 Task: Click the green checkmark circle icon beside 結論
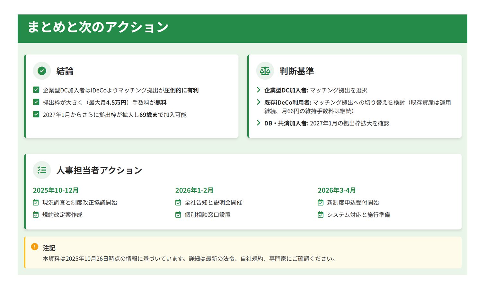42,71
